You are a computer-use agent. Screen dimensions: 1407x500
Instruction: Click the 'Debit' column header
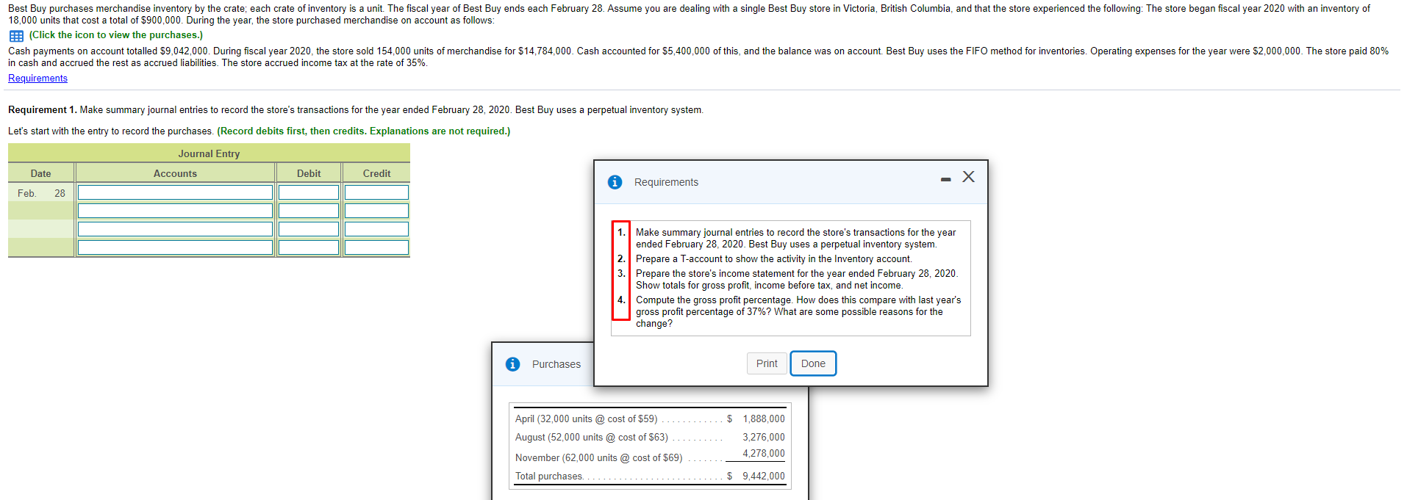tap(309, 173)
